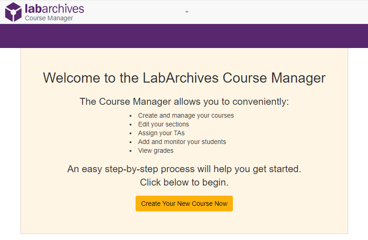
Task: Select "Add and monitor your students" text
Action: 182,142
